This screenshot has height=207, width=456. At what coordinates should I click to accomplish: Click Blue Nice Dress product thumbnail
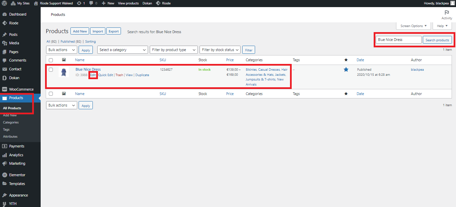coord(64,72)
